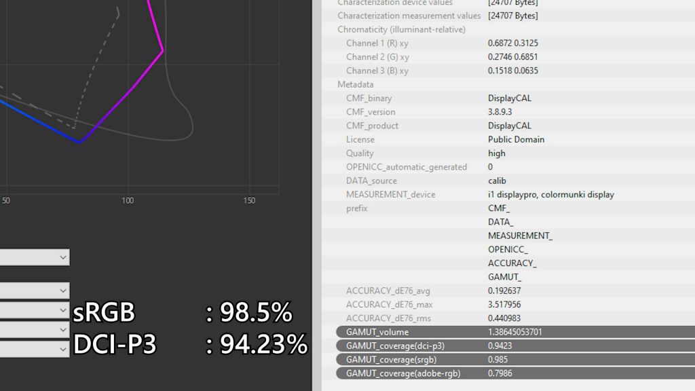
Task: Select the value '0.1518 0.0635'
Action: pos(513,71)
